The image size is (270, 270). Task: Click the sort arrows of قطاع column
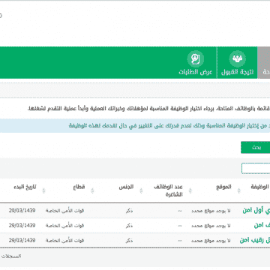43,190
